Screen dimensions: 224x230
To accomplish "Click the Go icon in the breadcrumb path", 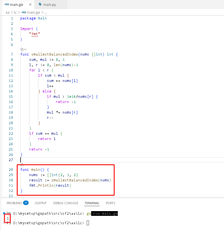I will click(24, 12).
